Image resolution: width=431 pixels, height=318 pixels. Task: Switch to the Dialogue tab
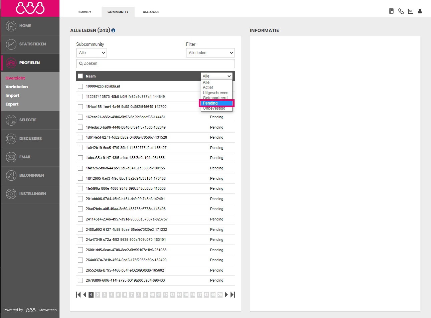(151, 12)
